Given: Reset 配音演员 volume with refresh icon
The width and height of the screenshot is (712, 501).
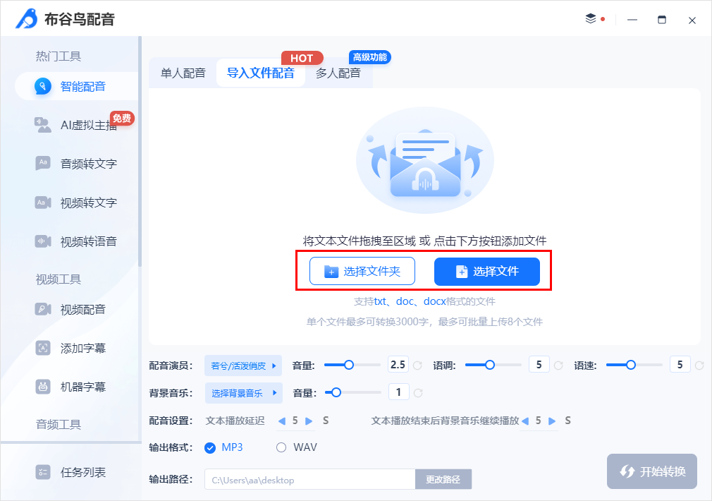Looking at the screenshot, I should click(417, 365).
